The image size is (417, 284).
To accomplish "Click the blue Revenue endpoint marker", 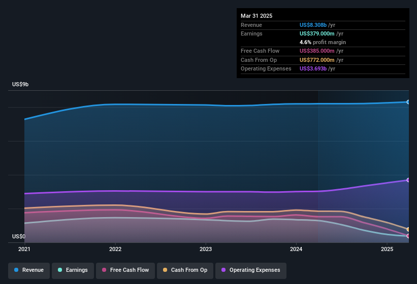I will tap(408, 102).
